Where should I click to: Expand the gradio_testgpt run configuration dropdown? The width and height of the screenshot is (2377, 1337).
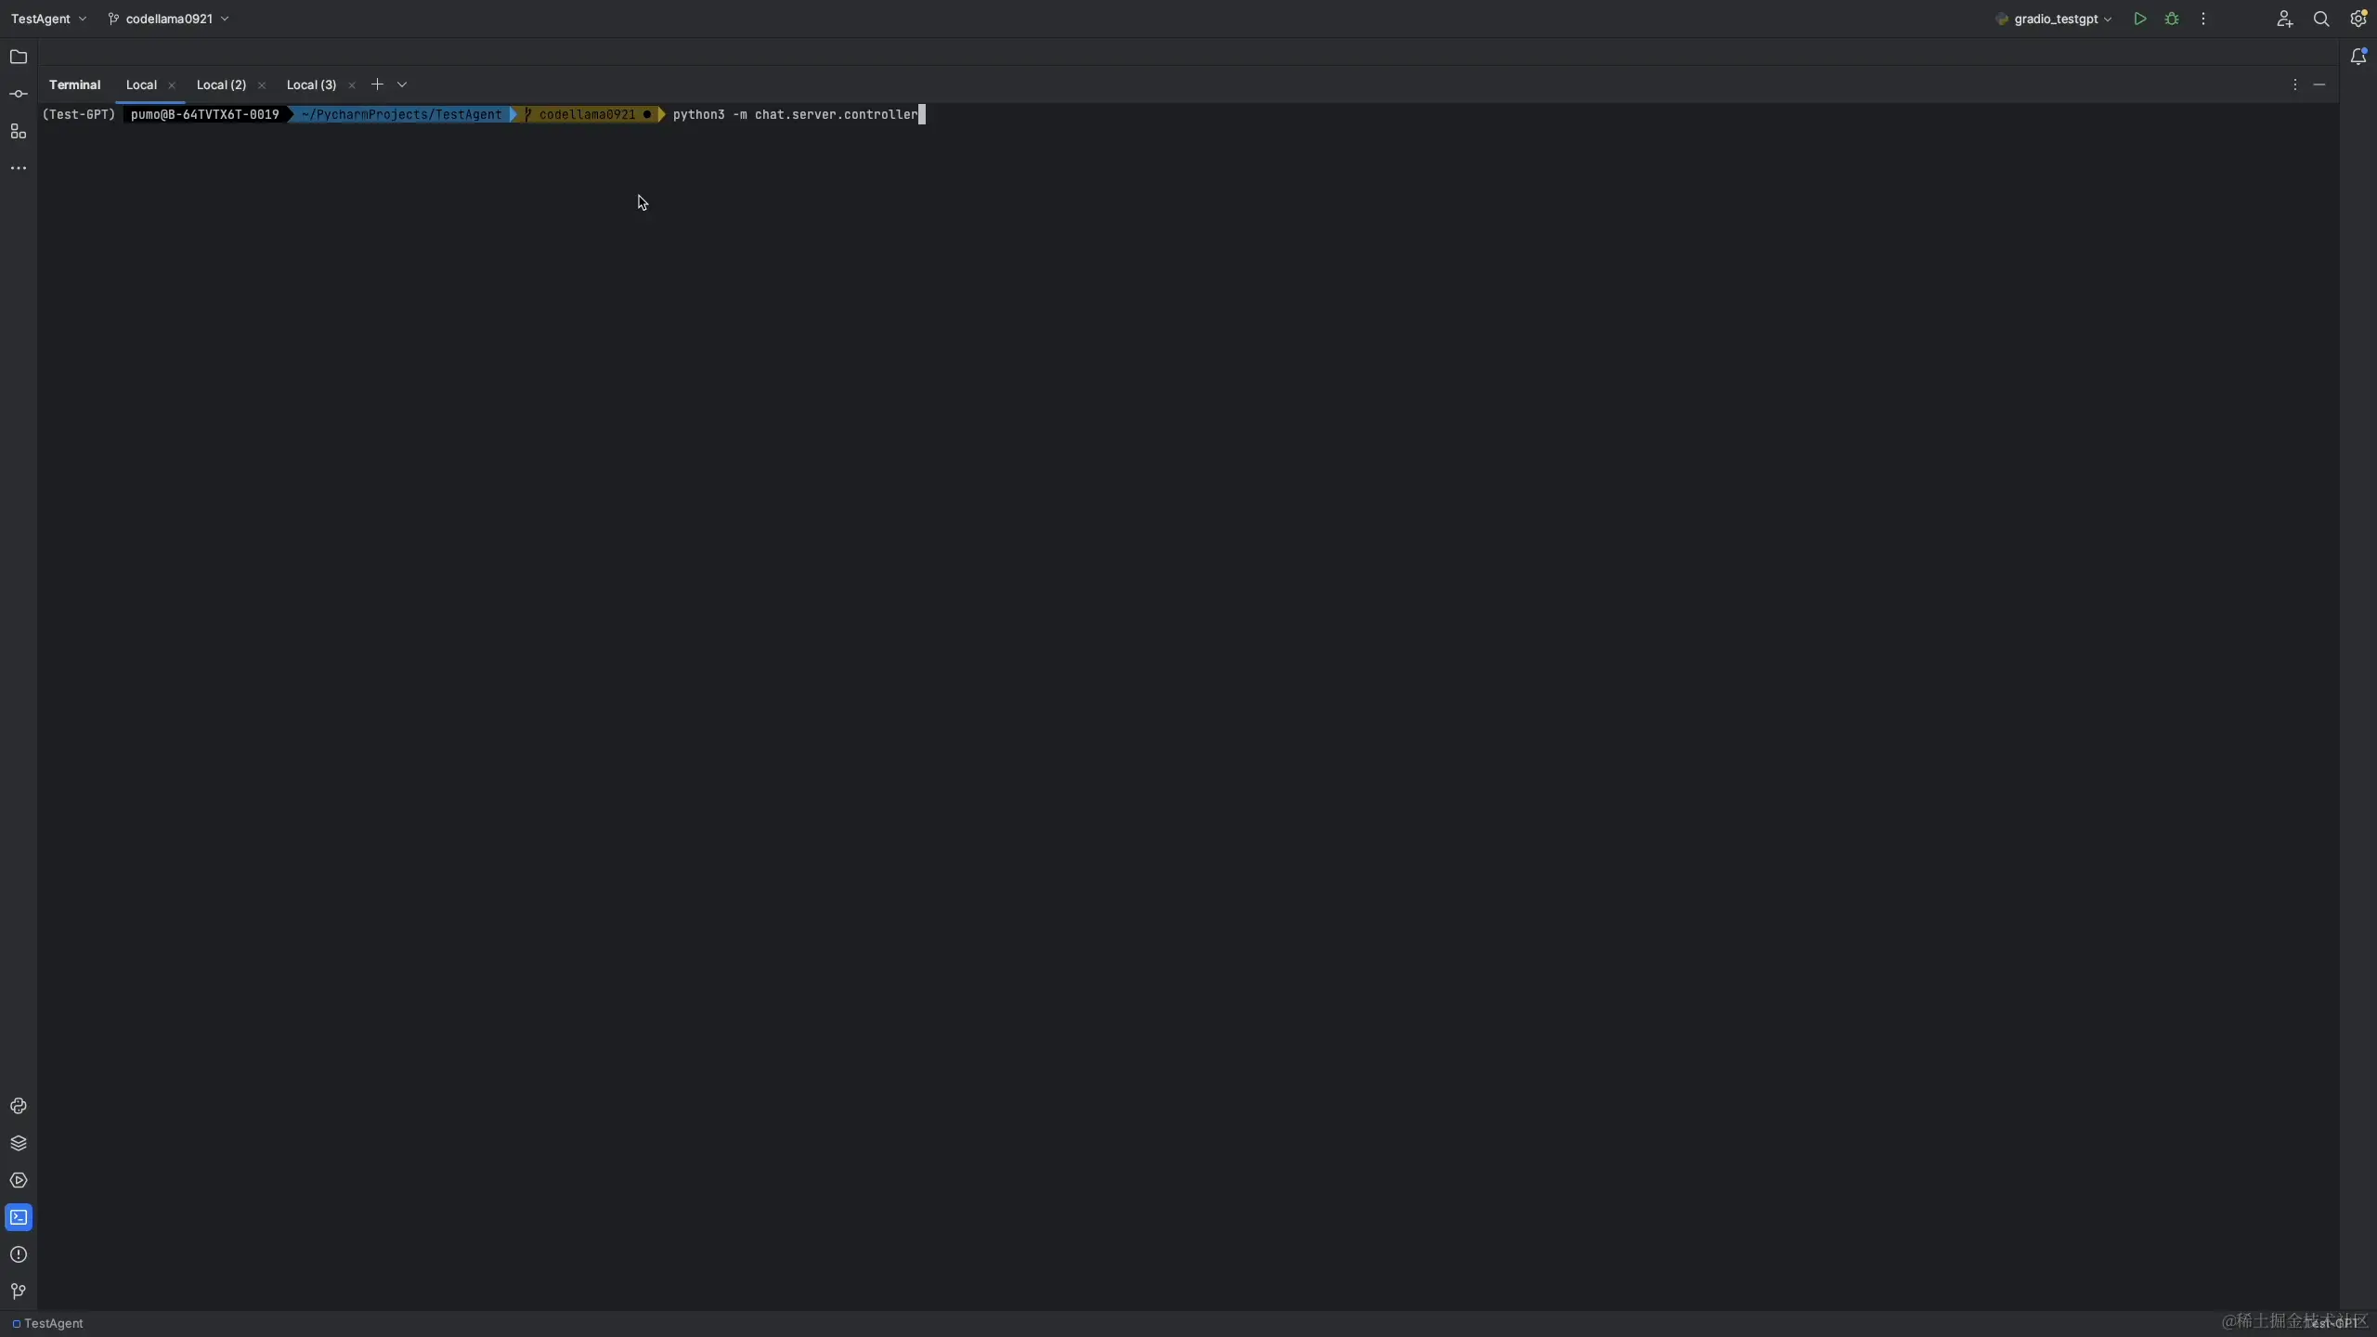click(2106, 19)
